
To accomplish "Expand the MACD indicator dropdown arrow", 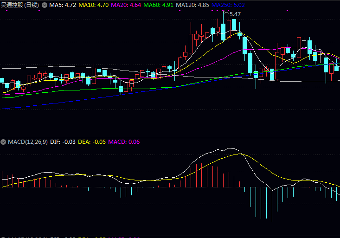I will click(x=4, y=142).
